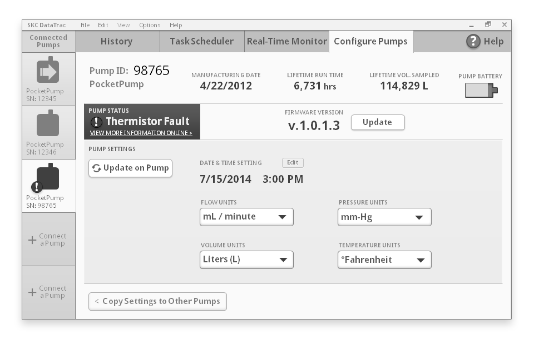Screen dimensions: 534x339
Task: Copy Settings to Other Pumps
Action: pyautogui.click(x=157, y=301)
